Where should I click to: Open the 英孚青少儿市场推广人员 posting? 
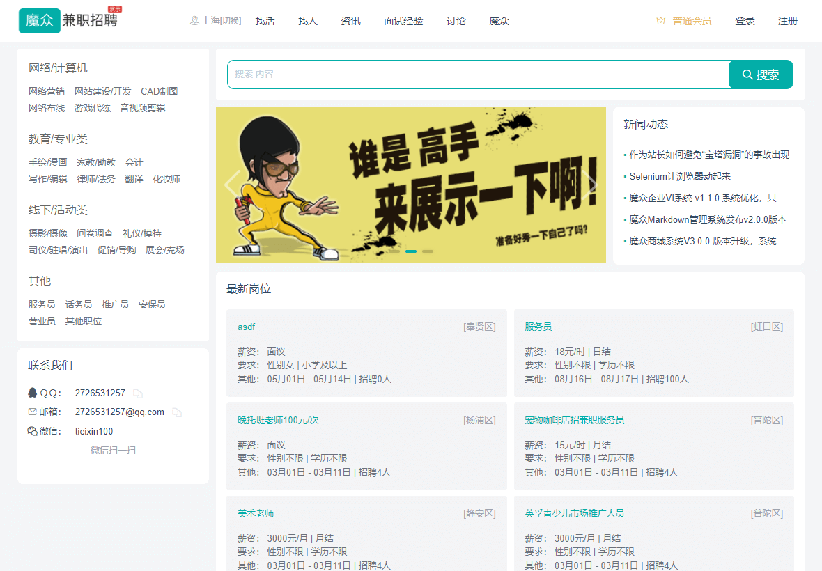click(x=575, y=513)
